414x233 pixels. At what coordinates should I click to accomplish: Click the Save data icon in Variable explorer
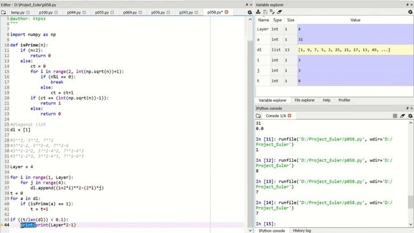265,12
